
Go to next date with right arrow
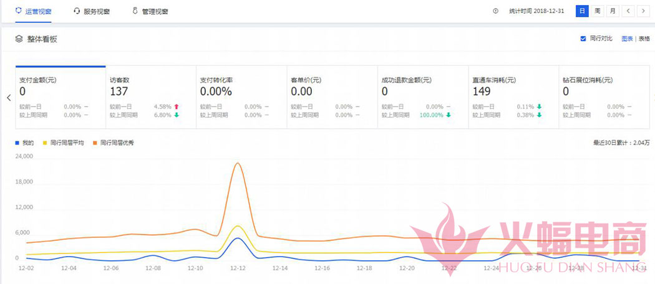tap(643, 11)
